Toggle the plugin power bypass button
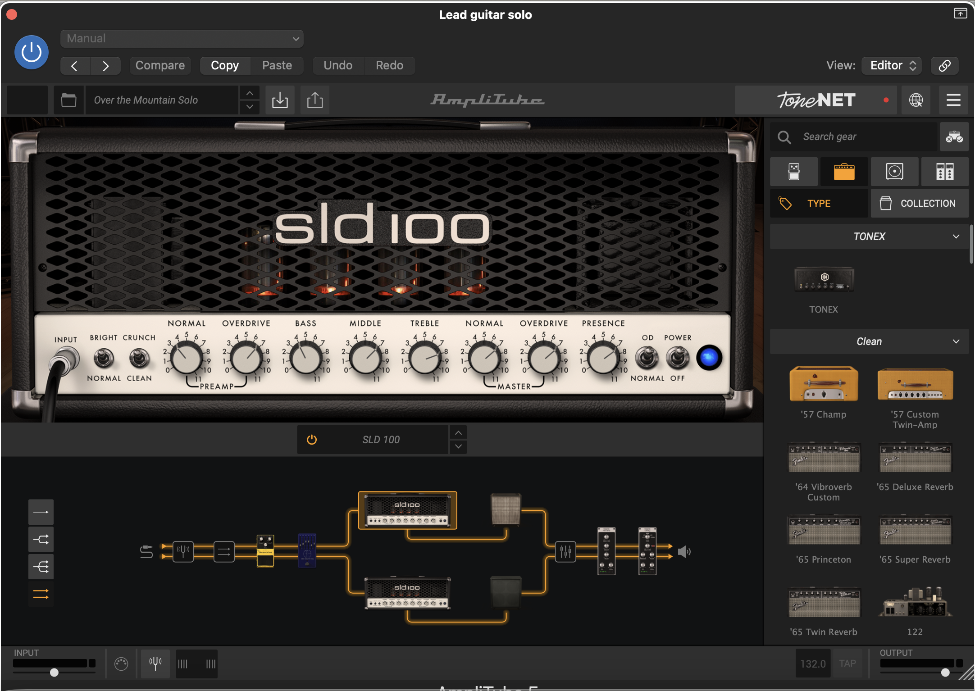This screenshot has height=691, width=975. [32, 52]
